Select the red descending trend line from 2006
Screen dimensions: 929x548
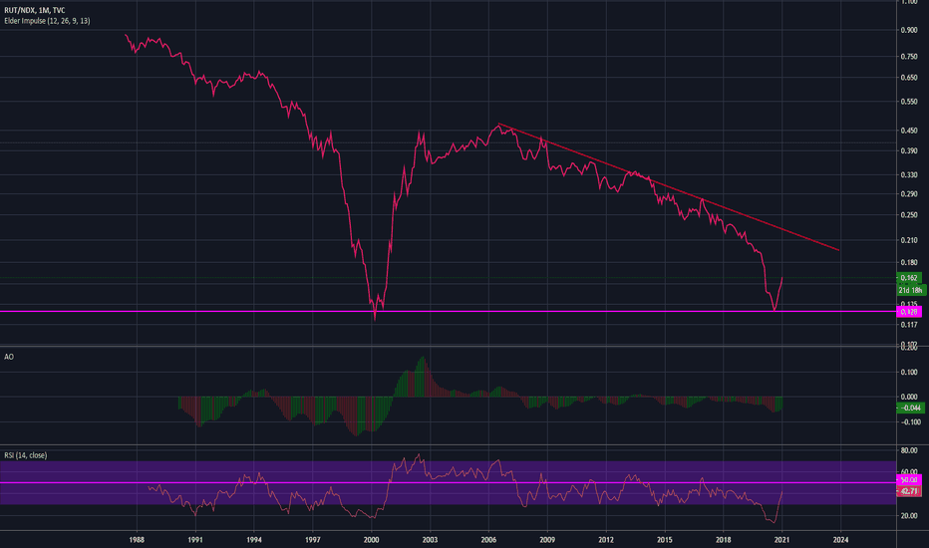[x=668, y=186]
